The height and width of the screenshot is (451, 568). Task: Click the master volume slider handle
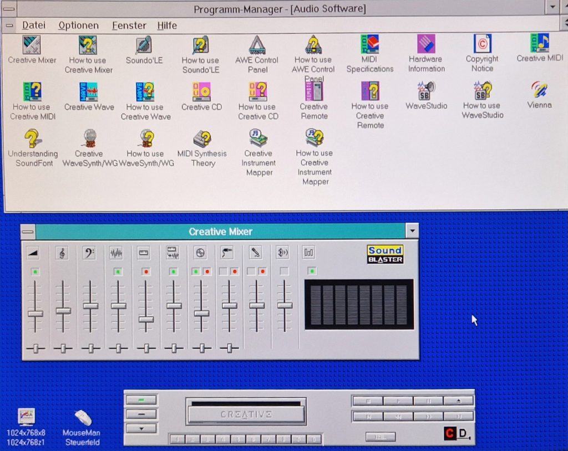point(35,314)
